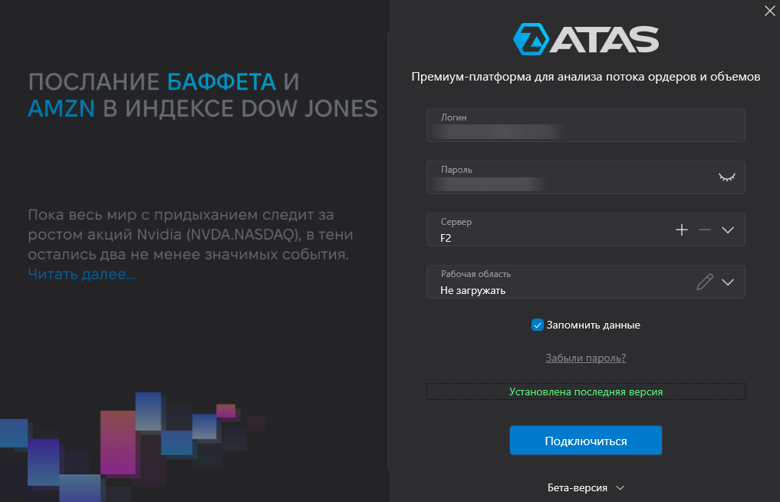Expand the Сервер dropdown list
This screenshot has width=780, height=502.
pos(728,230)
